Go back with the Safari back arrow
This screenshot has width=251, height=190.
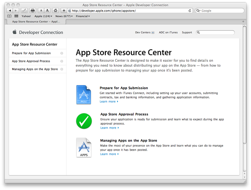point(10,11)
